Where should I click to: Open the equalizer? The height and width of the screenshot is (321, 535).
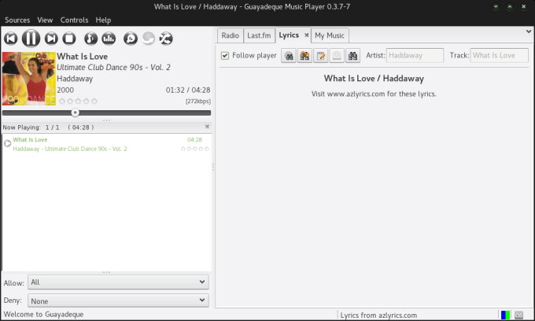point(109,39)
